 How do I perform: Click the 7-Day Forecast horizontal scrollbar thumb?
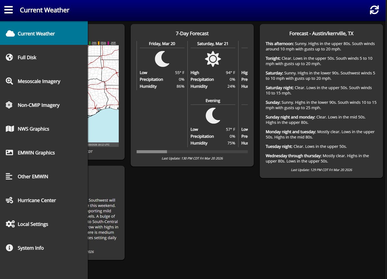point(152,151)
